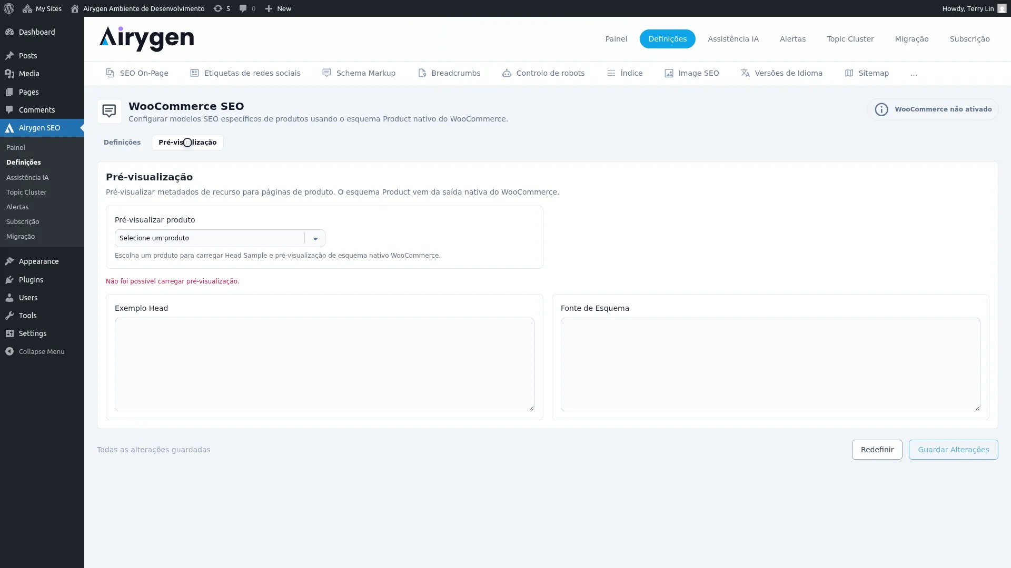
Task: Open Pages in sidebar
Action: click(42, 92)
